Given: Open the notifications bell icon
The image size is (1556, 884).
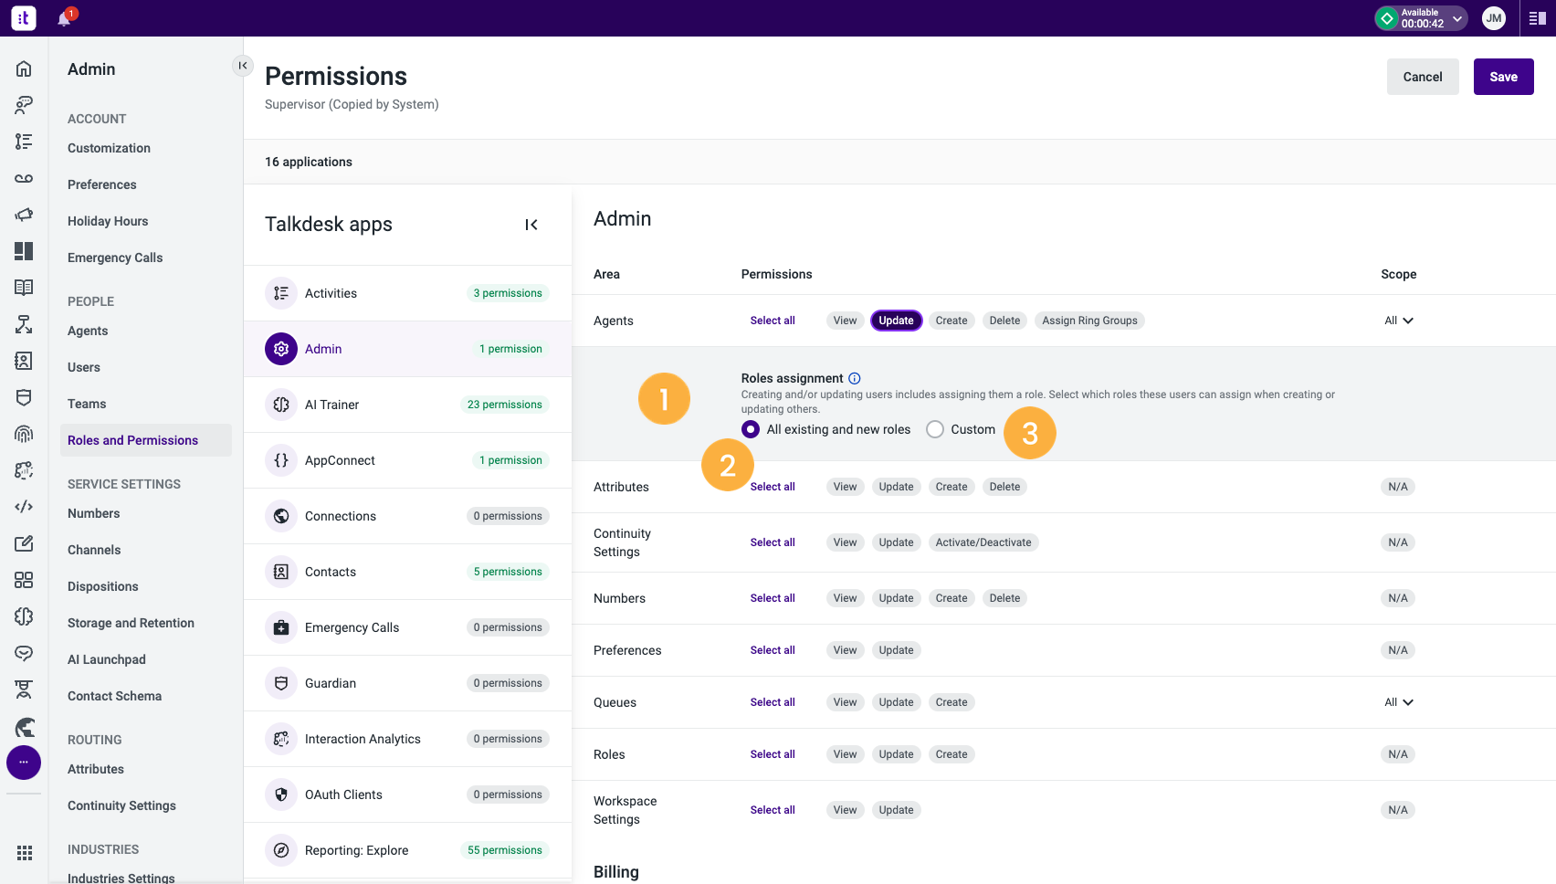Looking at the screenshot, I should coord(64,18).
